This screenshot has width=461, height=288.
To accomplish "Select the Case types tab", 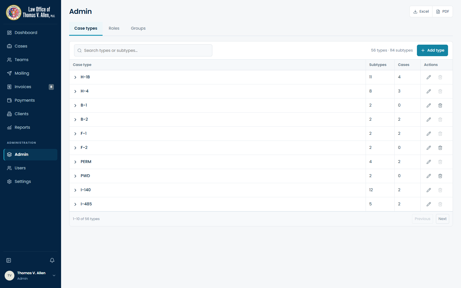I will (86, 29).
